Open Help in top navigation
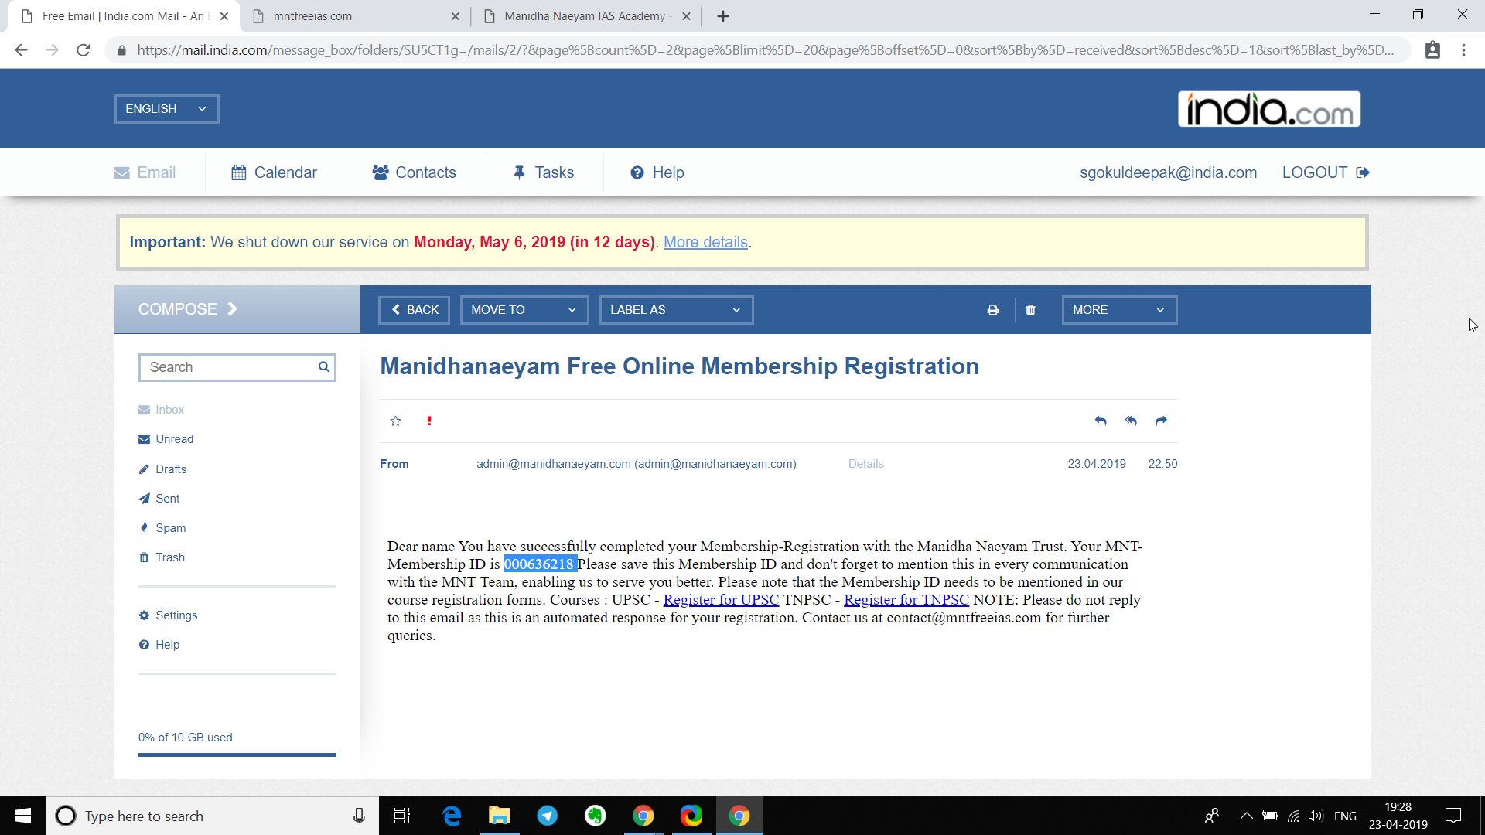The height and width of the screenshot is (835, 1485). click(657, 172)
